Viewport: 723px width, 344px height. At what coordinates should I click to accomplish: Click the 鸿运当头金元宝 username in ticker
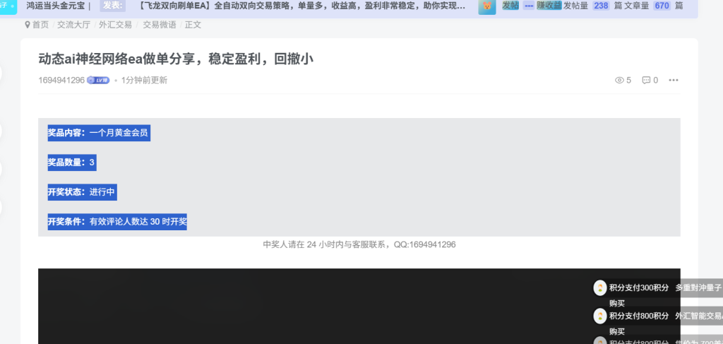click(55, 6)
